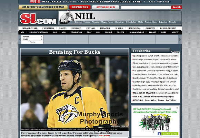Image resolution: width=200 pixels, height=138 pixels.
Task: Click the NHL hockey player header image
Action: 67,18
